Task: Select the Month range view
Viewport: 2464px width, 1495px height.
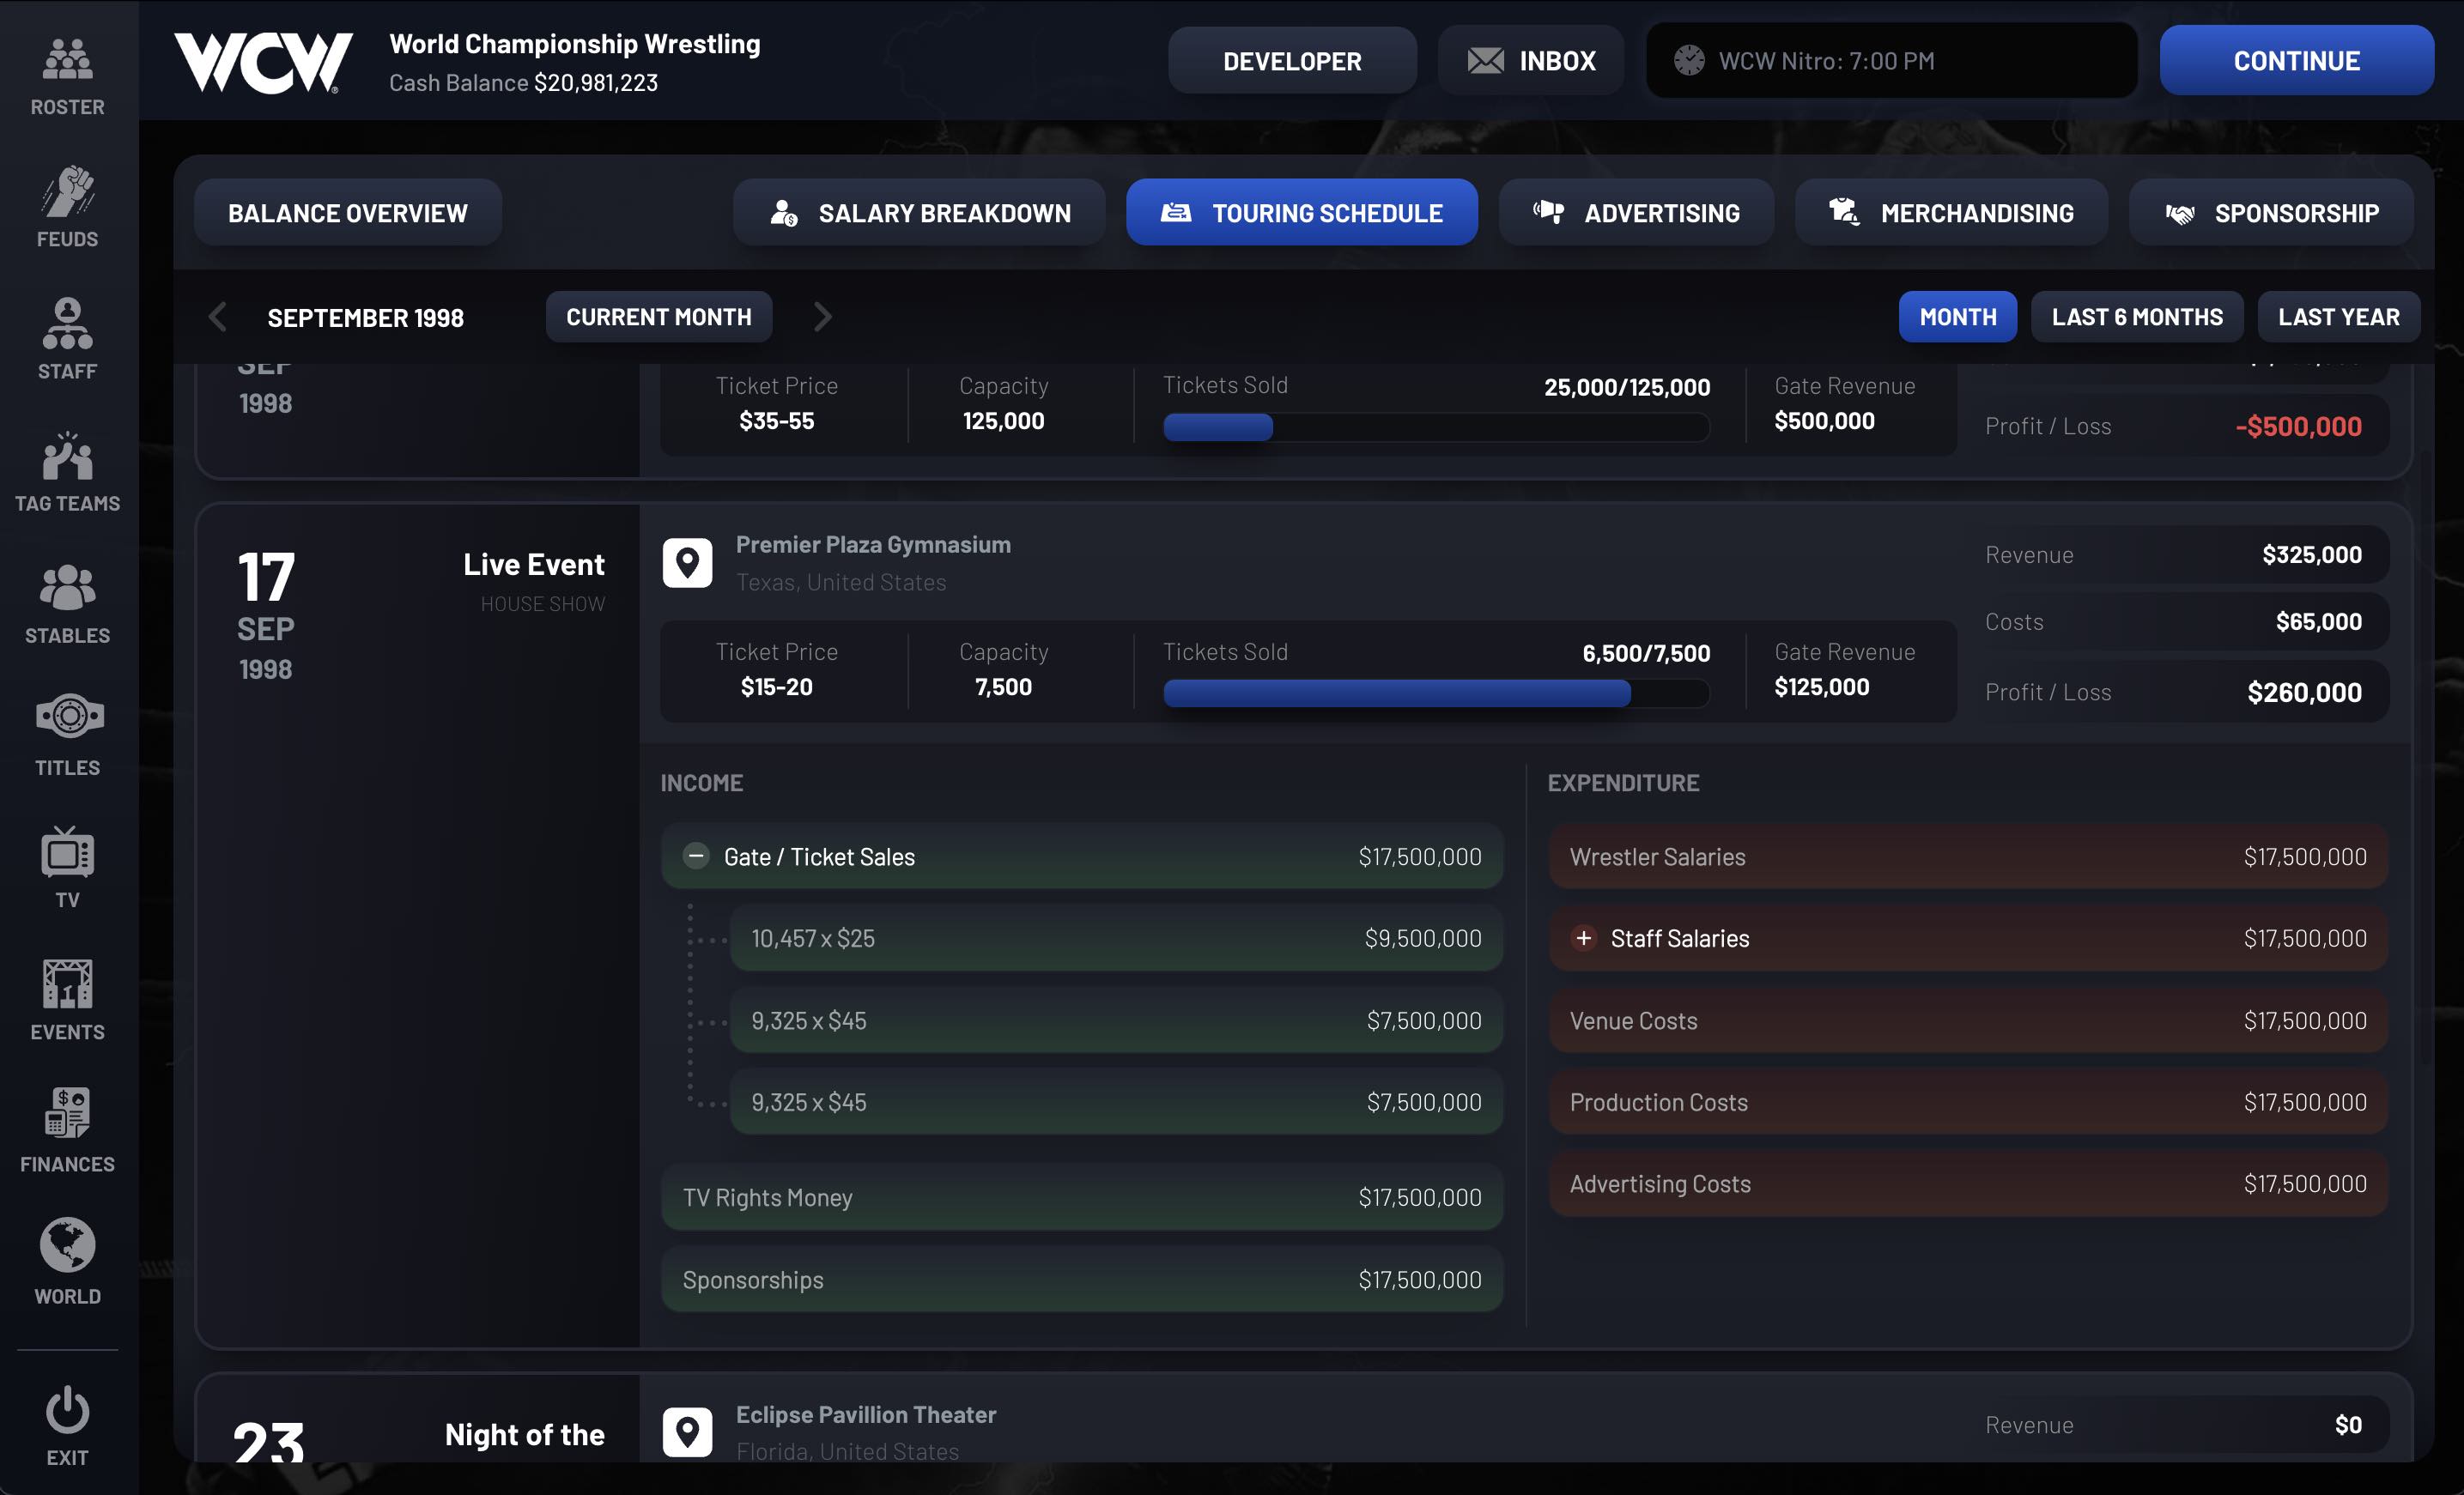Action: coord(1957,317)
